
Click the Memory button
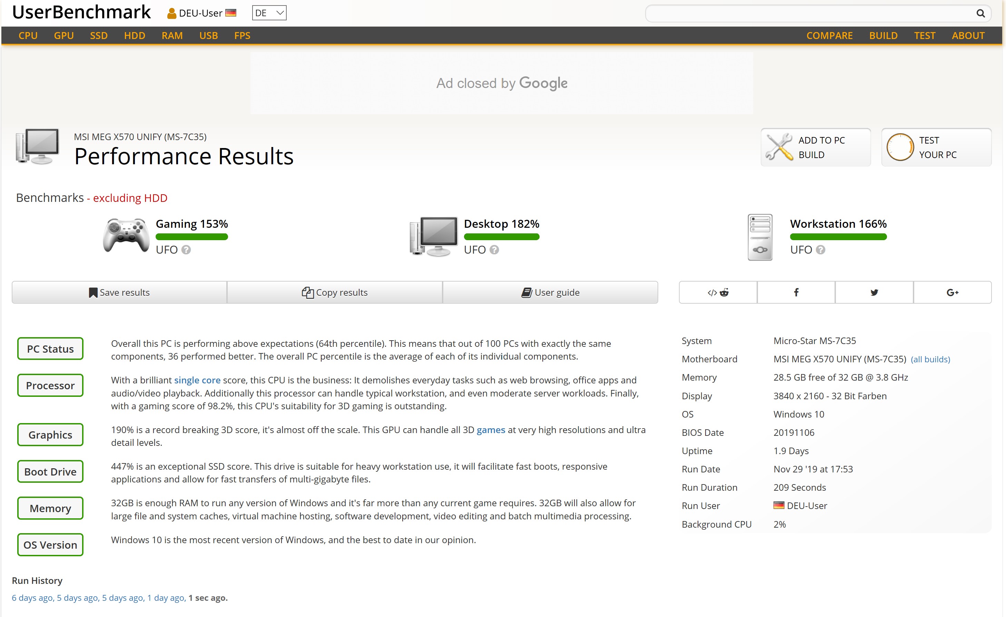(50, 508)
